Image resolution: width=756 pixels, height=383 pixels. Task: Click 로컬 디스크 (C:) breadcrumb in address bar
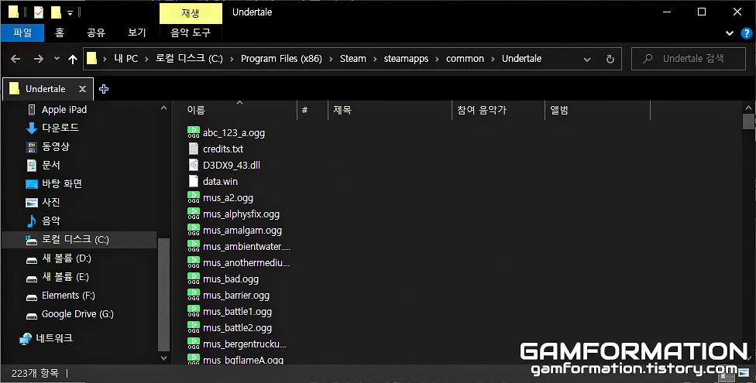coord(189,59)
